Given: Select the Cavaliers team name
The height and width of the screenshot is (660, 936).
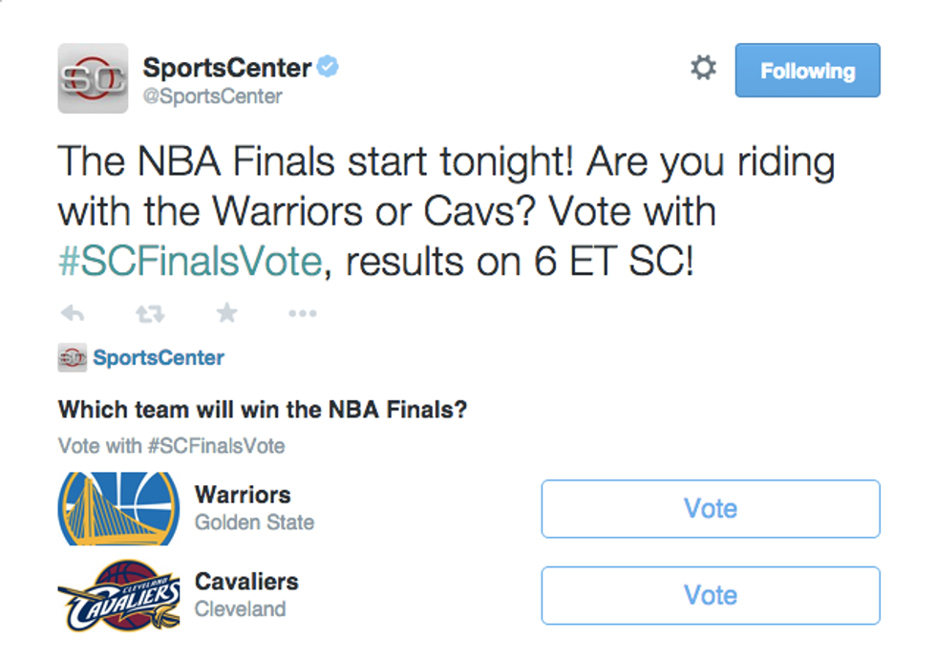Looking at the screenshot, I should point(246,582).
